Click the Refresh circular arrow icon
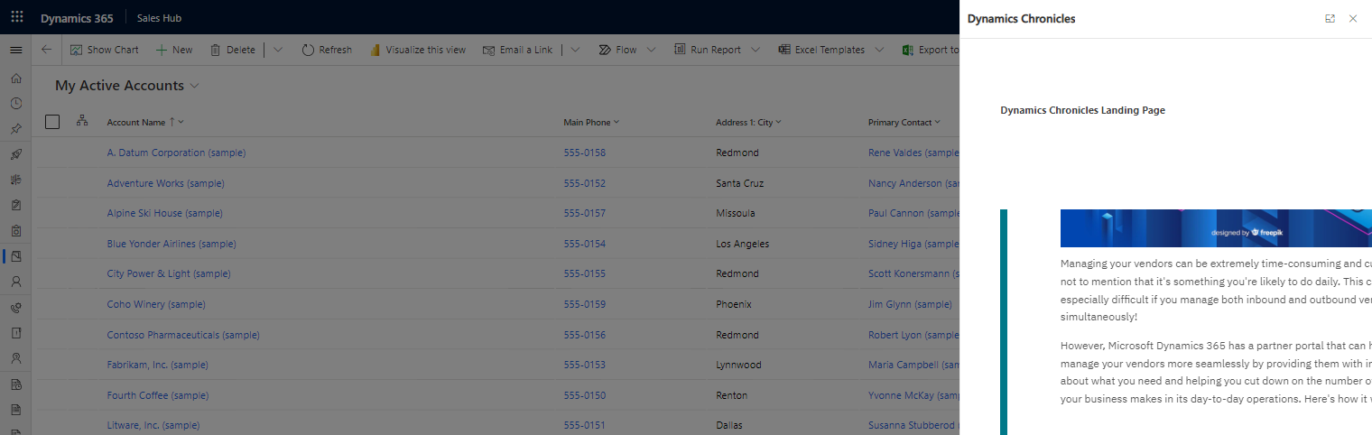 [x=308, y=50]
